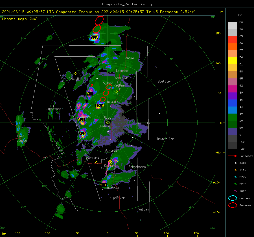Click the Drumheller map label
This screenshot has height=237, width=254.
(165, 139)
